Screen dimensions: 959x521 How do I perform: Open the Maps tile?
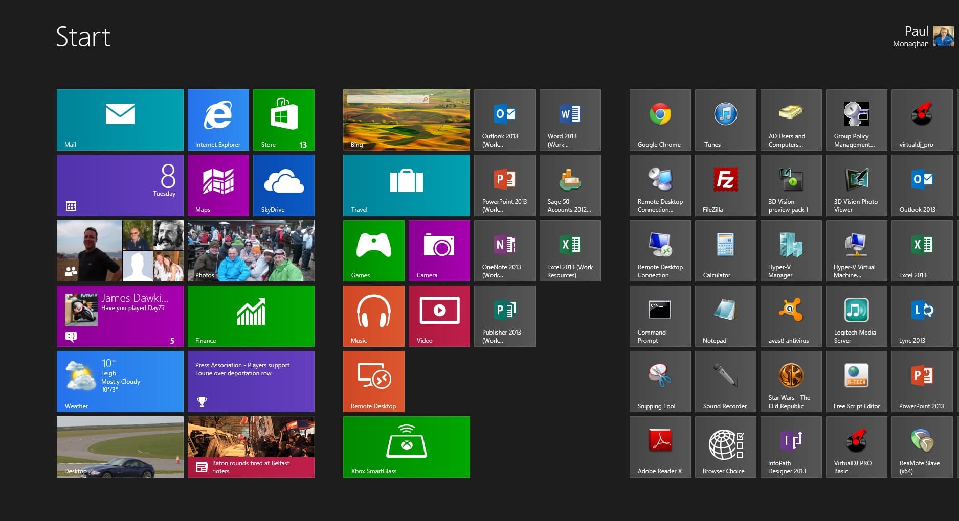[218, 185]
